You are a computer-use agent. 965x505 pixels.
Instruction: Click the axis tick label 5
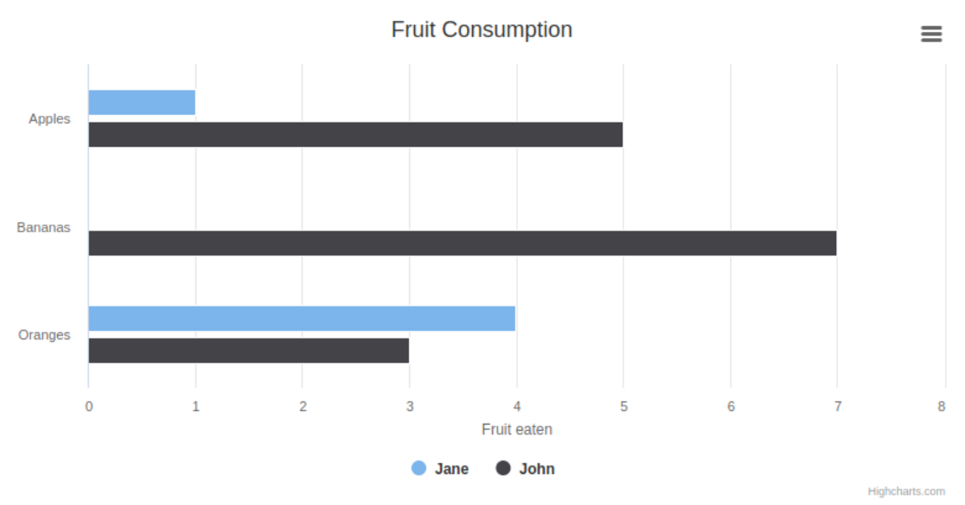624,406
